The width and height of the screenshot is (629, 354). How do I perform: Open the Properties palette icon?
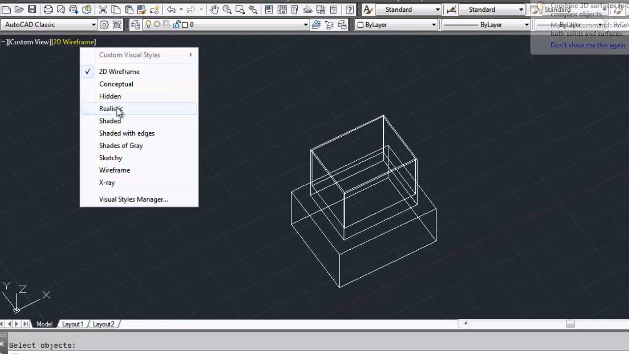tap(269, 9)
